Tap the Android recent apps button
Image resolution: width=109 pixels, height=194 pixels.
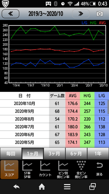click(93, 187)
